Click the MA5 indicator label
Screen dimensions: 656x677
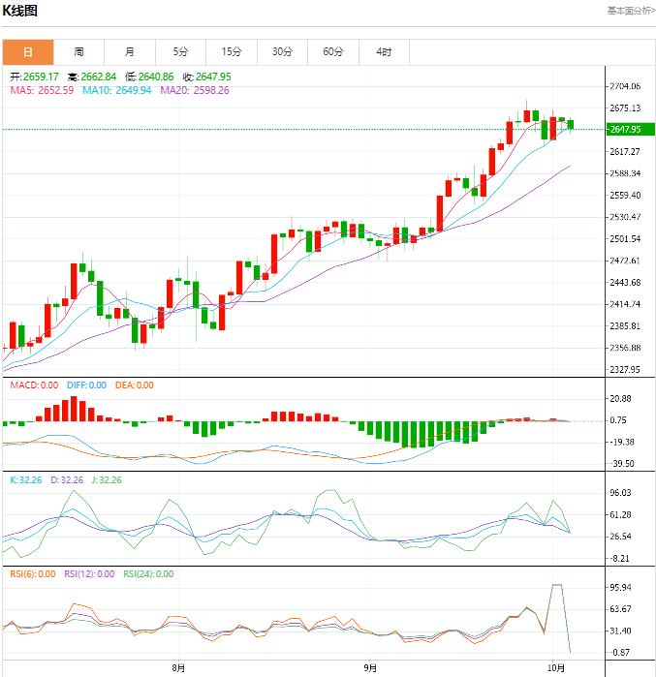[42, 90]
